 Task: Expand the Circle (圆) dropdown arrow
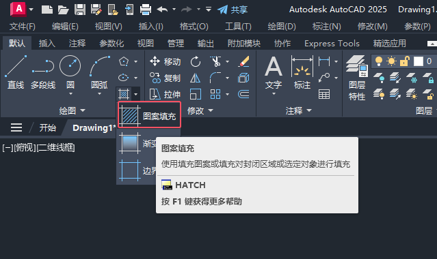click(x=70, y=94)
